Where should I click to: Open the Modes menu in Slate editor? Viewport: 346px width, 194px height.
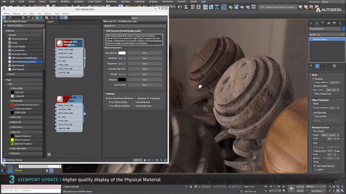(7, 14)
